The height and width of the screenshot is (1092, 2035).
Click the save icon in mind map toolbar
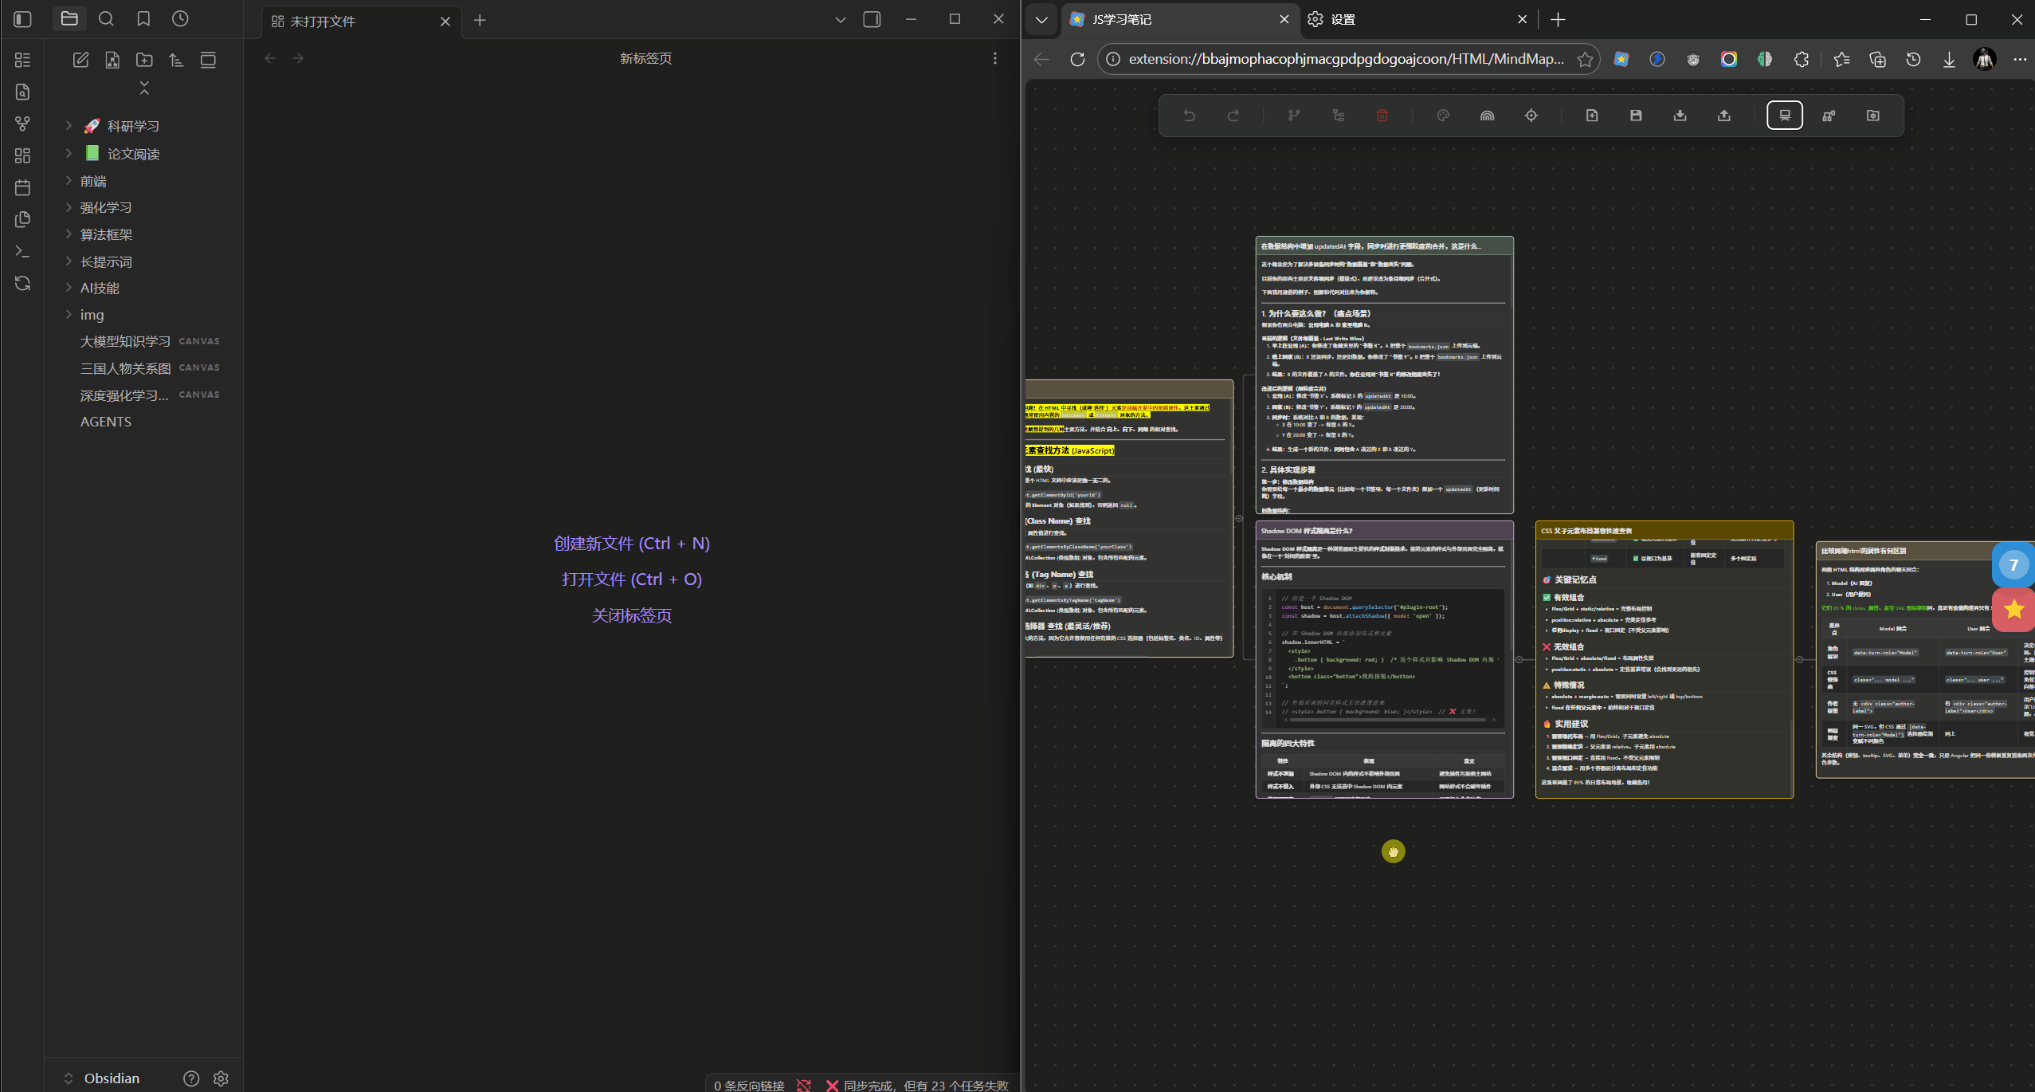[1636, 116]
